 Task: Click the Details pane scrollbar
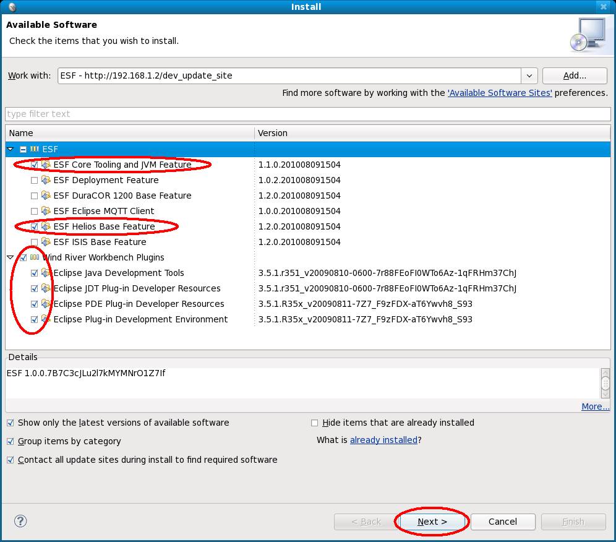point(605,383)
